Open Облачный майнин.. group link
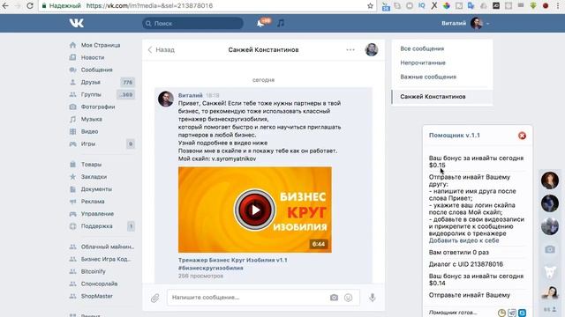 tap(108, 247)
